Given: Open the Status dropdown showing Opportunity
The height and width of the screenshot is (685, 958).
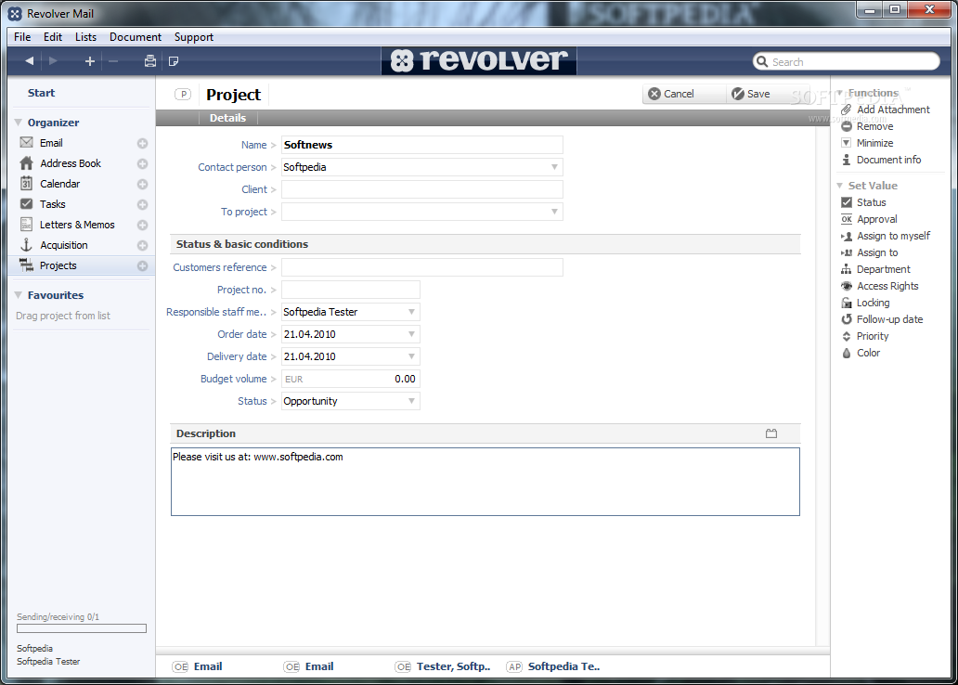Looking at the screenshot, I should [411, 401].
